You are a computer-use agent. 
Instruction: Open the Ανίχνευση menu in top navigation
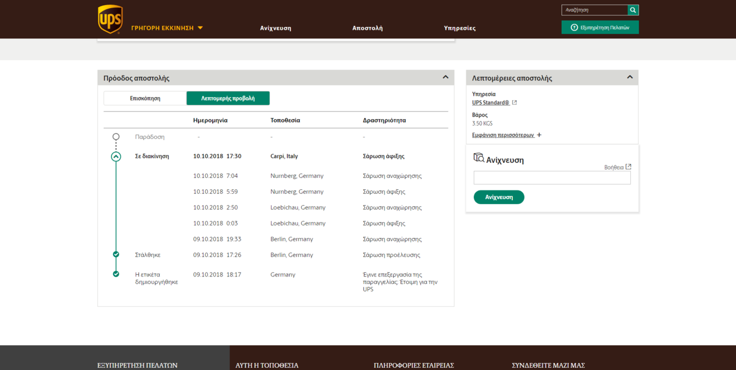click(275, 28)
